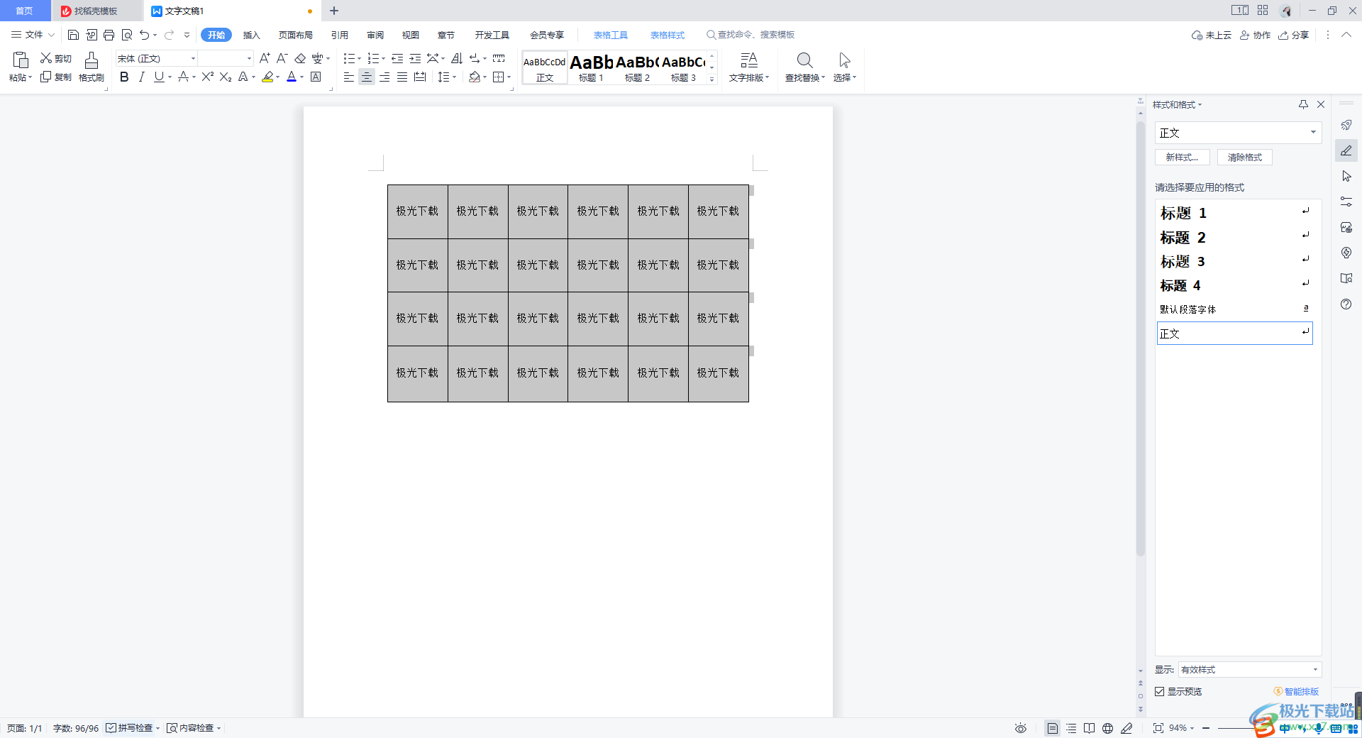
Task: Increase font size with A+ icon
Action: tap(265, 58)
